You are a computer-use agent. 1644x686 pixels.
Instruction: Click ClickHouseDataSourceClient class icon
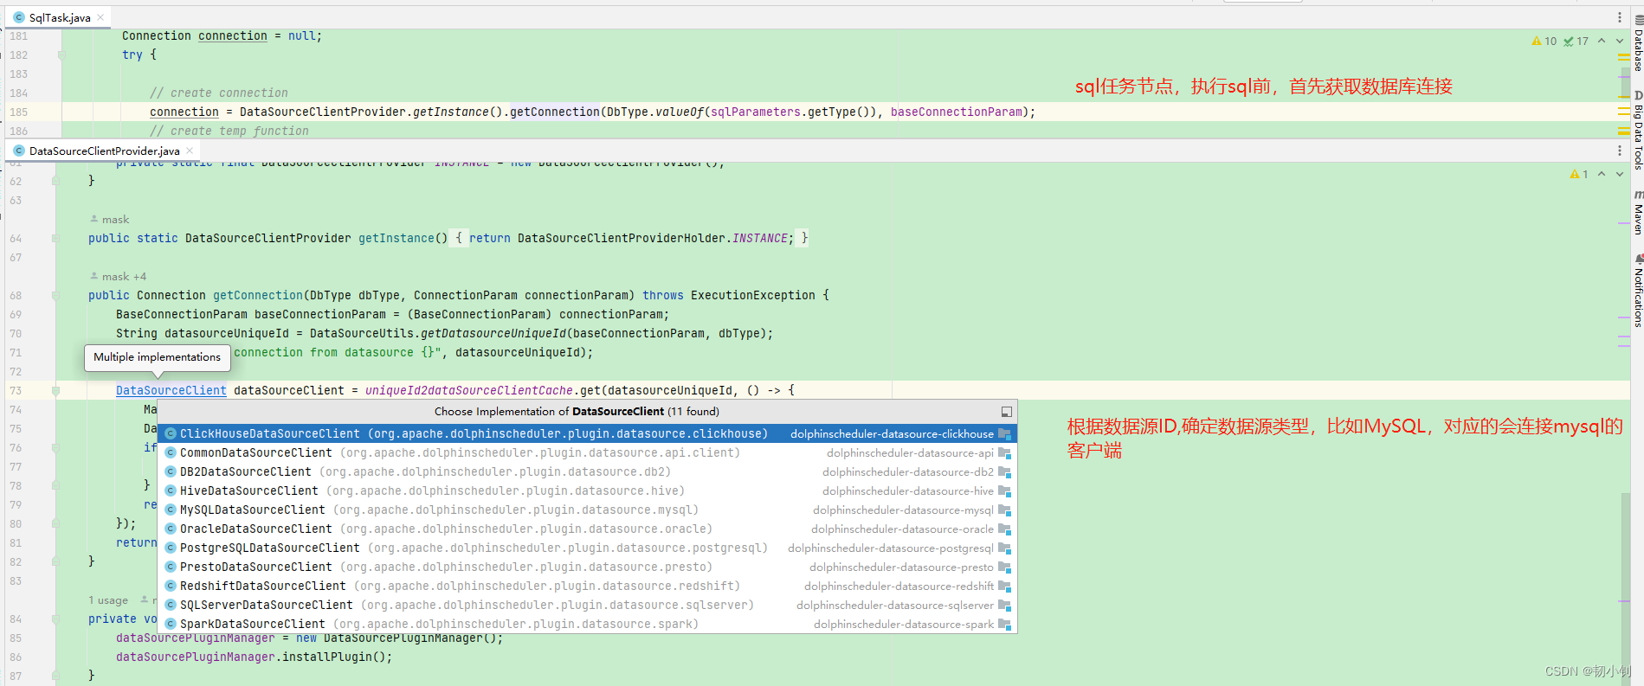[x=171, y=433]
